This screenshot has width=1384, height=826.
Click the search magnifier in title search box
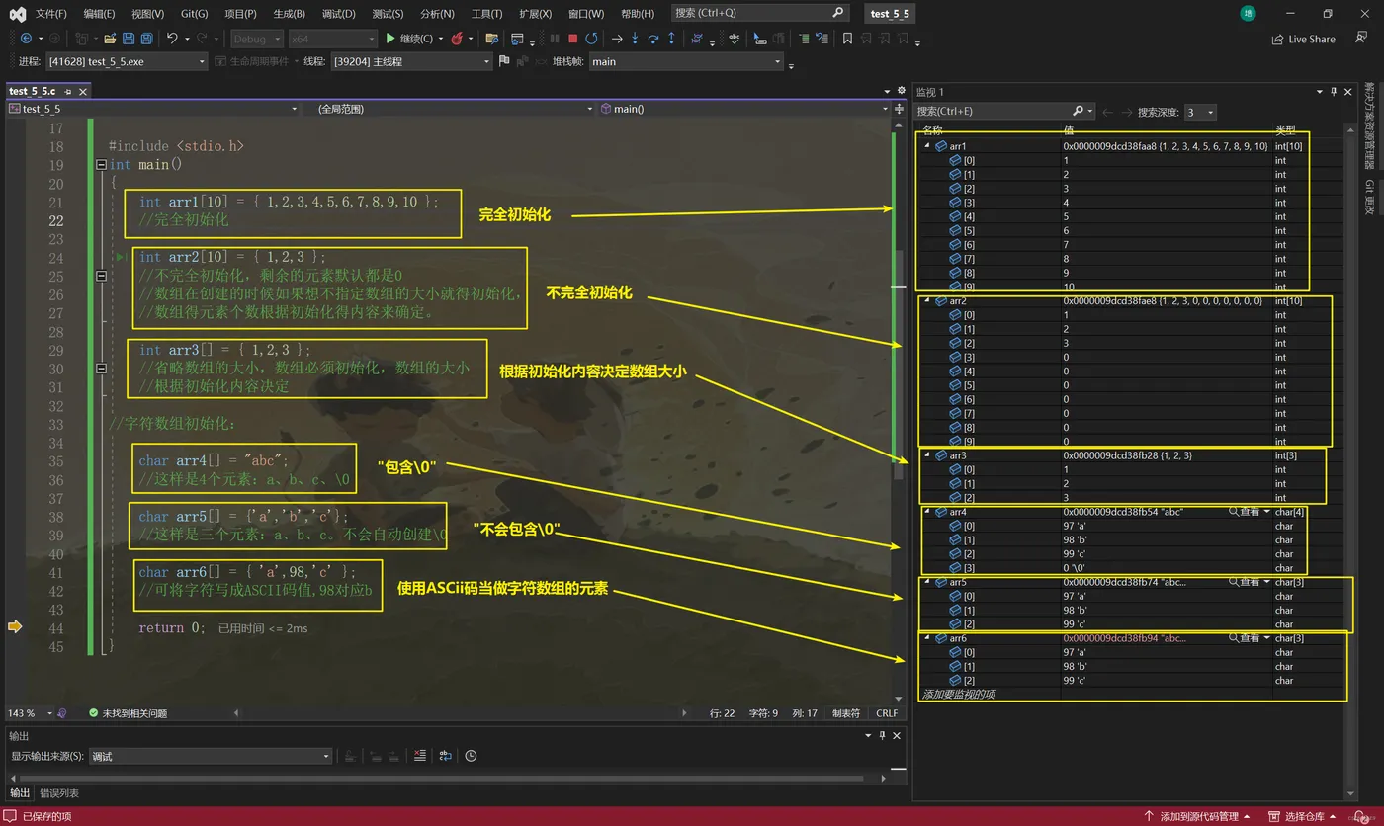pos(838,13)
